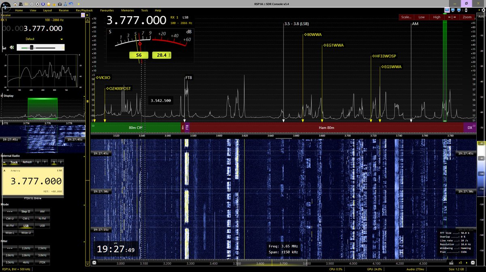The height and width of the screenshot is (272, 486).
Task: Click the High button in spectrum toolbar
Action: point(437,17)
